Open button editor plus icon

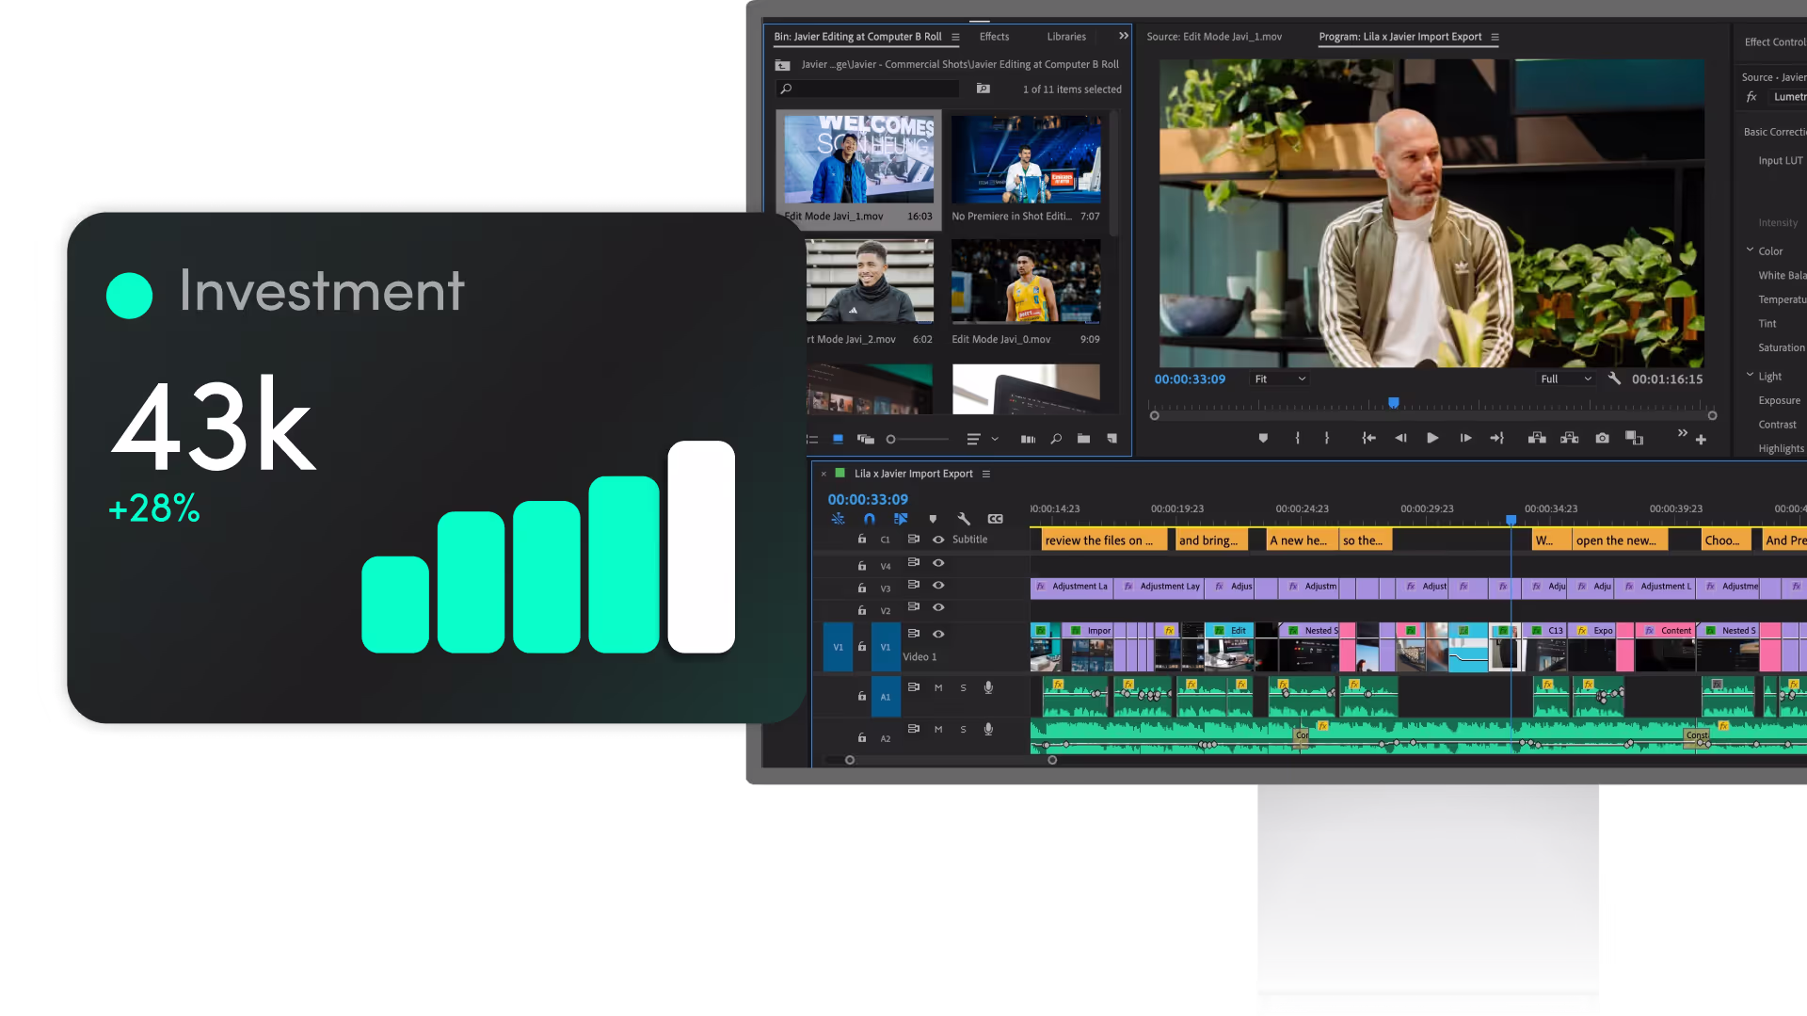coord(1701,440)
